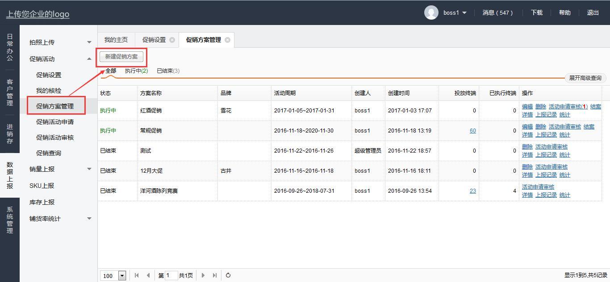Go to next page arrow
Image resolution: width=610 pixels, height=282 pixels.
point(203,275)
